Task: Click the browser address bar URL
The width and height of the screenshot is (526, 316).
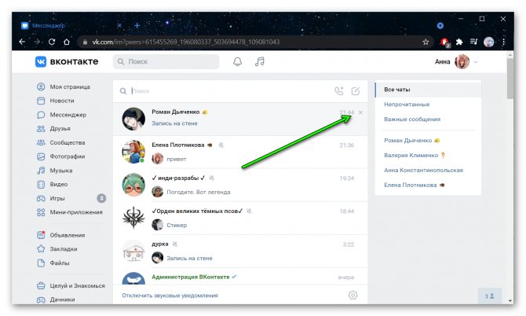Action: (186, 42)
